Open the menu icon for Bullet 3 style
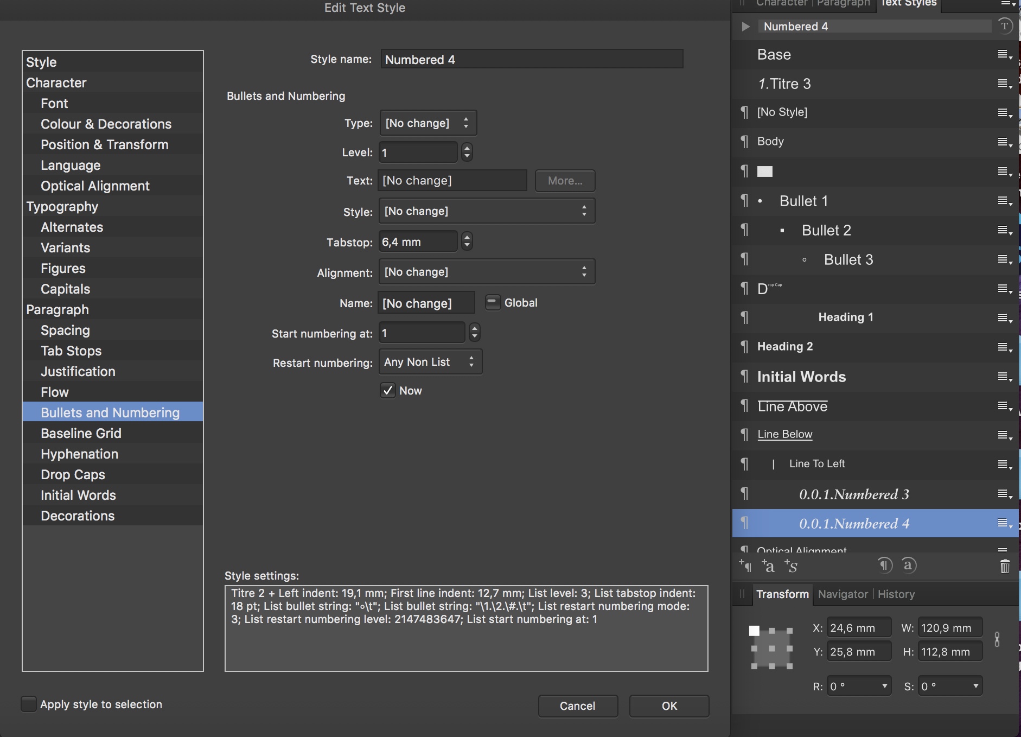 pos(1005,259)
